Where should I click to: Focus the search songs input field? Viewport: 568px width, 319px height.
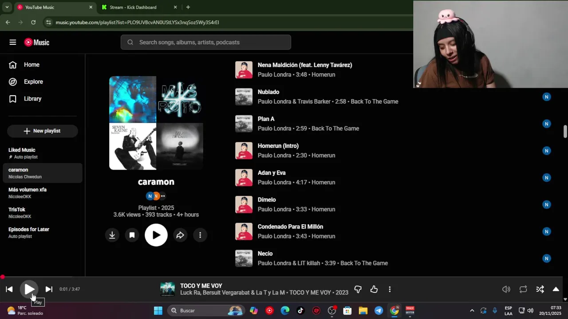tap(205, 42)
